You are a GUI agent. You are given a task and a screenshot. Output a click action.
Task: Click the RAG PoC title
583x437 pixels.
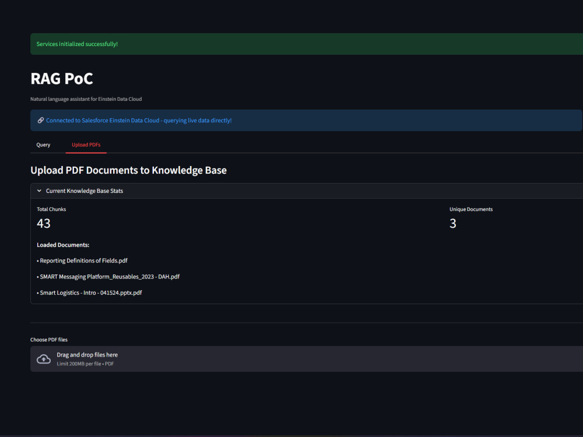(x=62, y=79)
